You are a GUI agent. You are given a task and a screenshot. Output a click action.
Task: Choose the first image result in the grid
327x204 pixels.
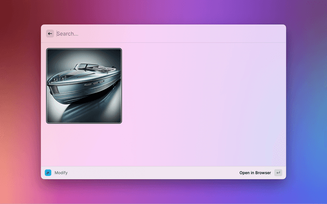pyautogui.click(x=84, y=86)
